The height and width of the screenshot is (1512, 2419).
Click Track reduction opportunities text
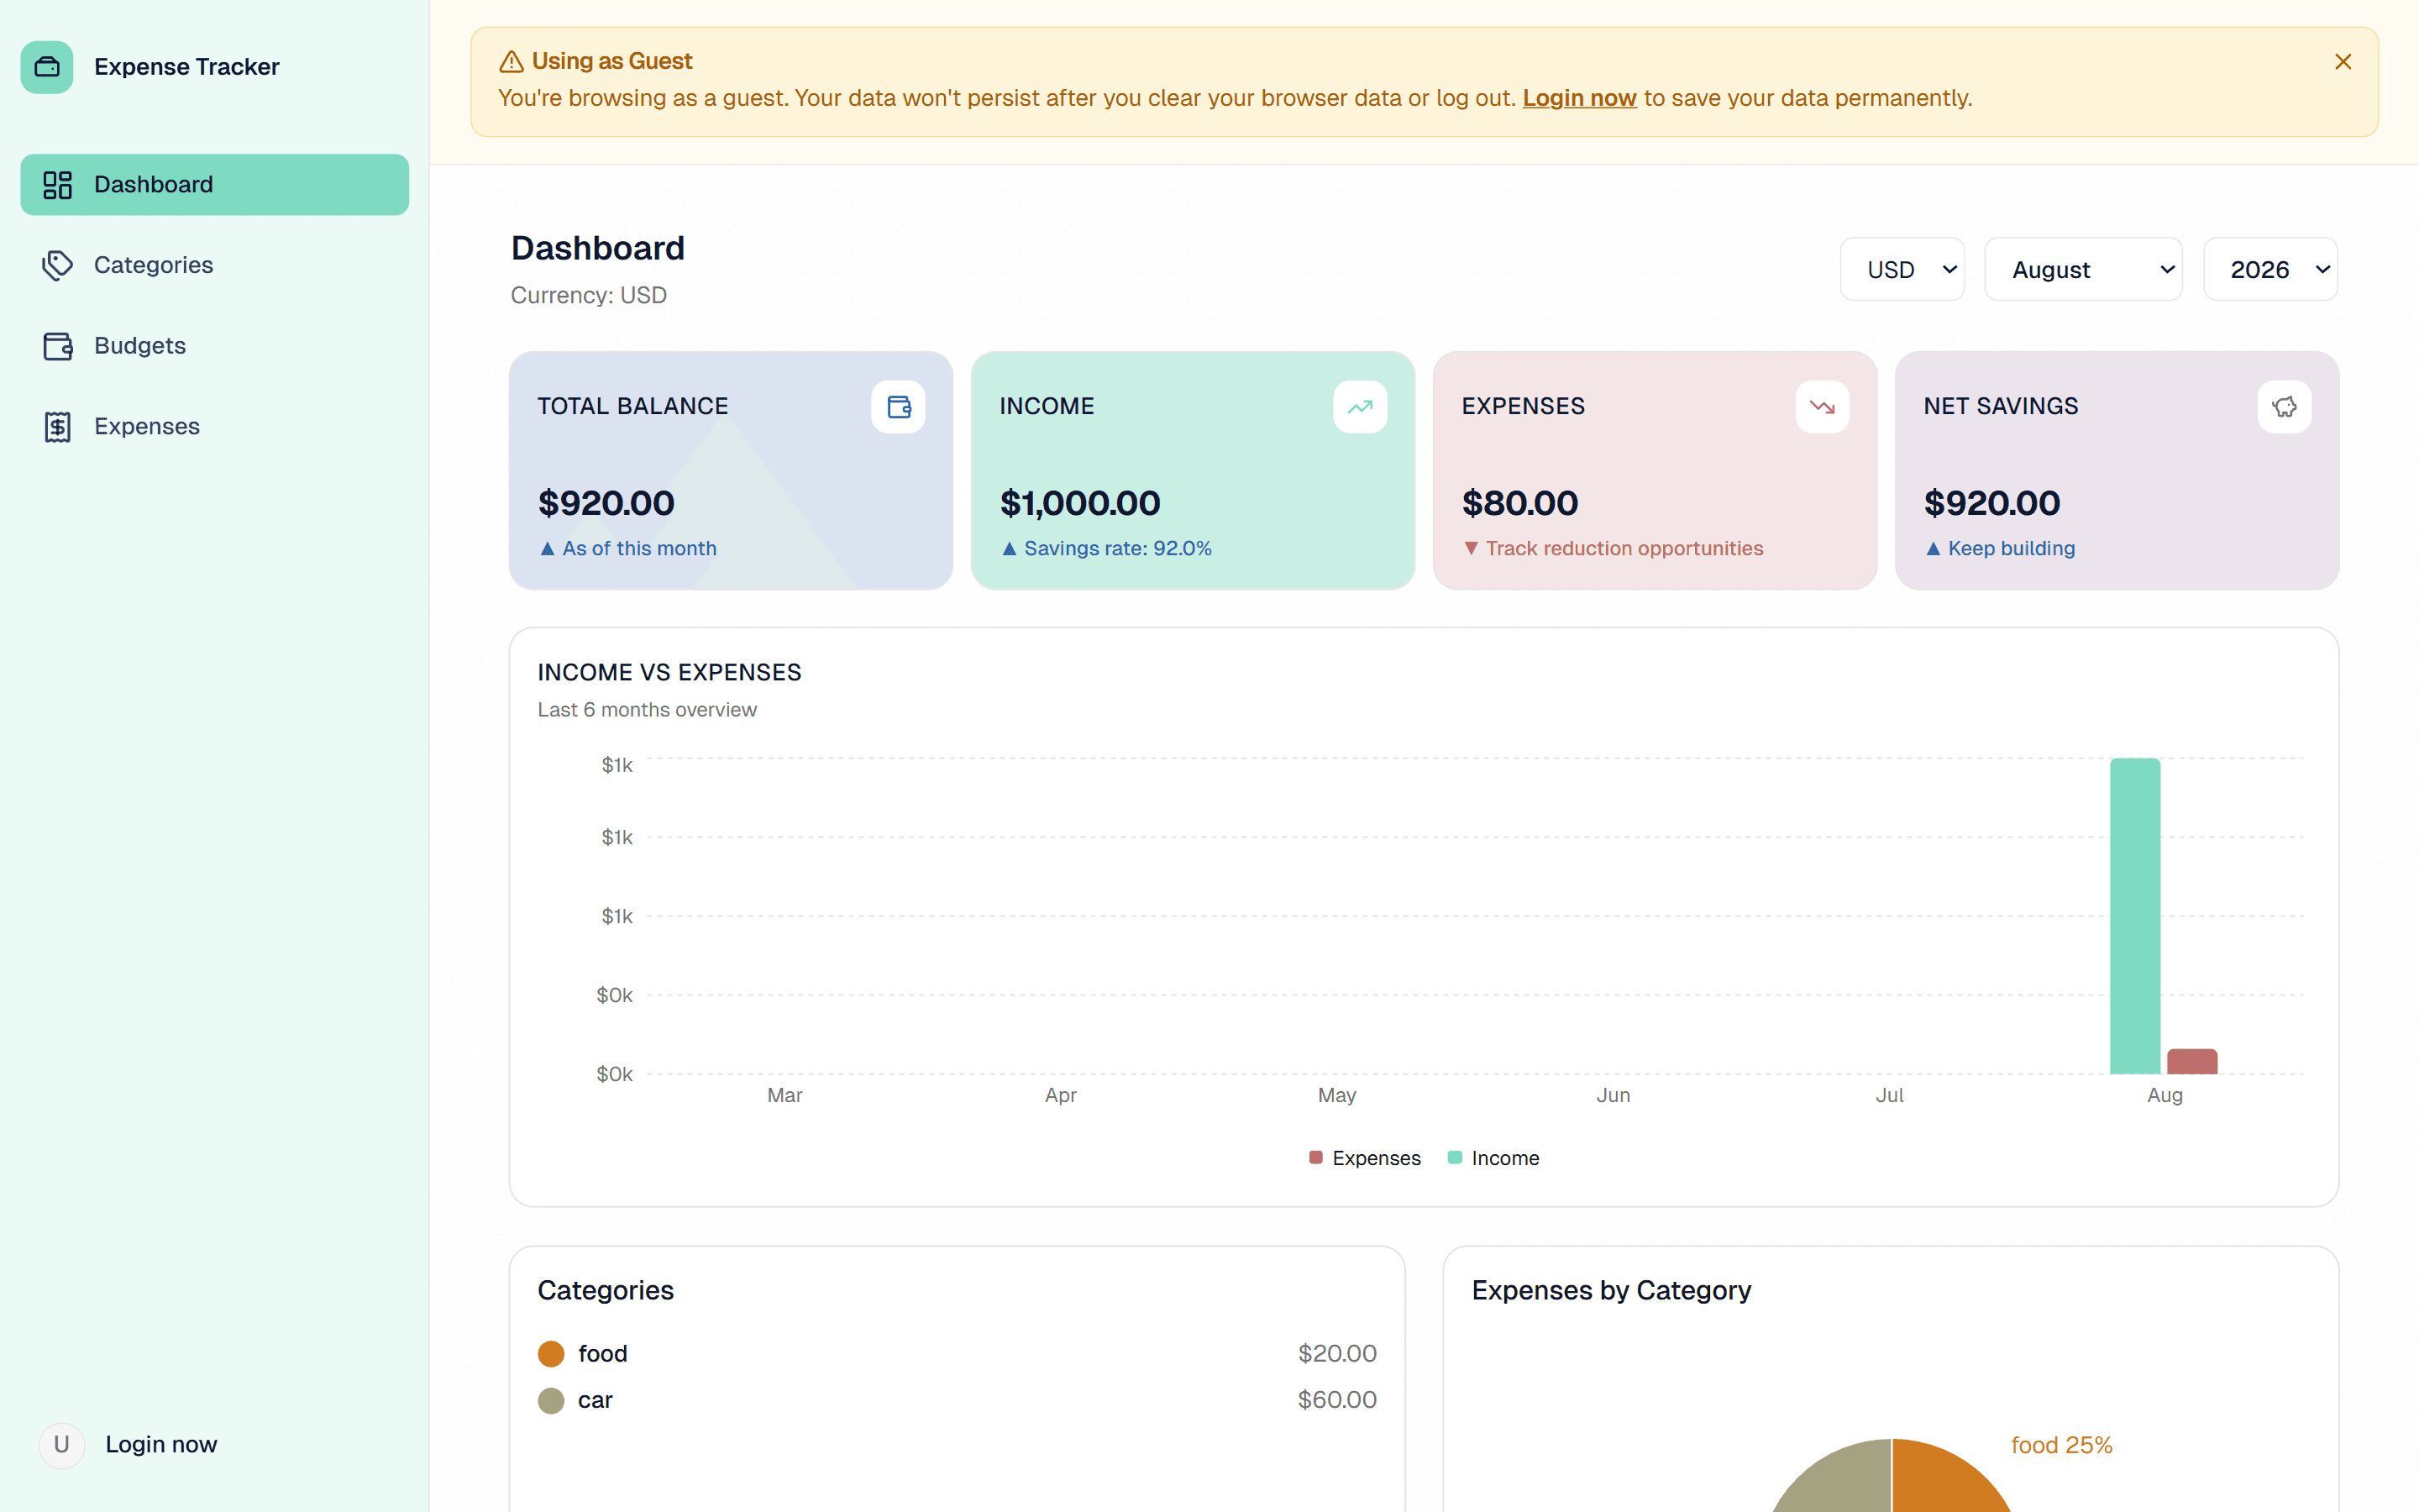[x=1624, y=548]
